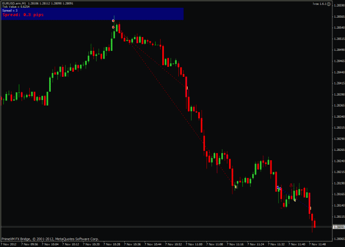Click the 1.28540 price axis label
The height and width of the screenshot is (247, 345).
tap(339, 28)
